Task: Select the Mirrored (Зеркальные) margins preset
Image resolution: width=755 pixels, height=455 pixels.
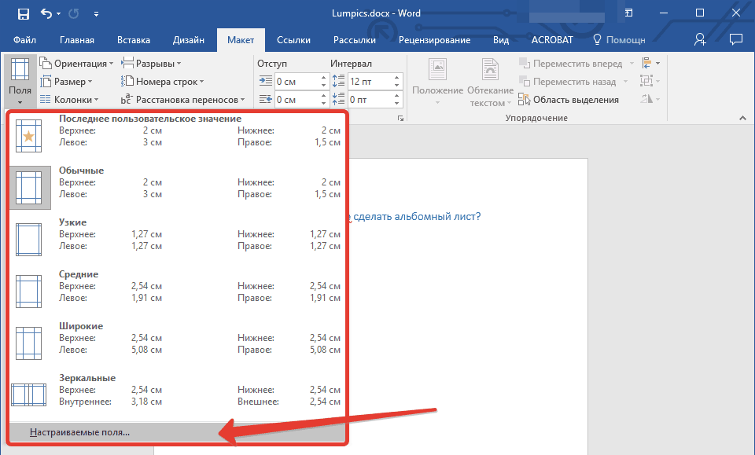Action: point(178,391)
